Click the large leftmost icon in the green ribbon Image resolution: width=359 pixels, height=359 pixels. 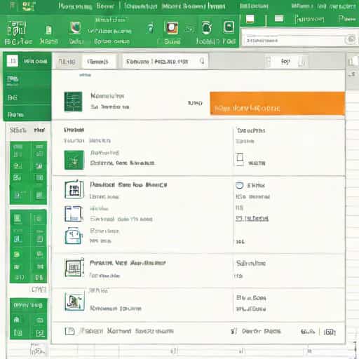tap(16, 28)
